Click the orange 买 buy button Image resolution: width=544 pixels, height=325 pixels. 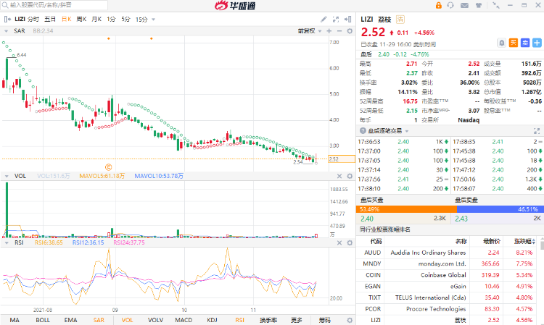514,43
